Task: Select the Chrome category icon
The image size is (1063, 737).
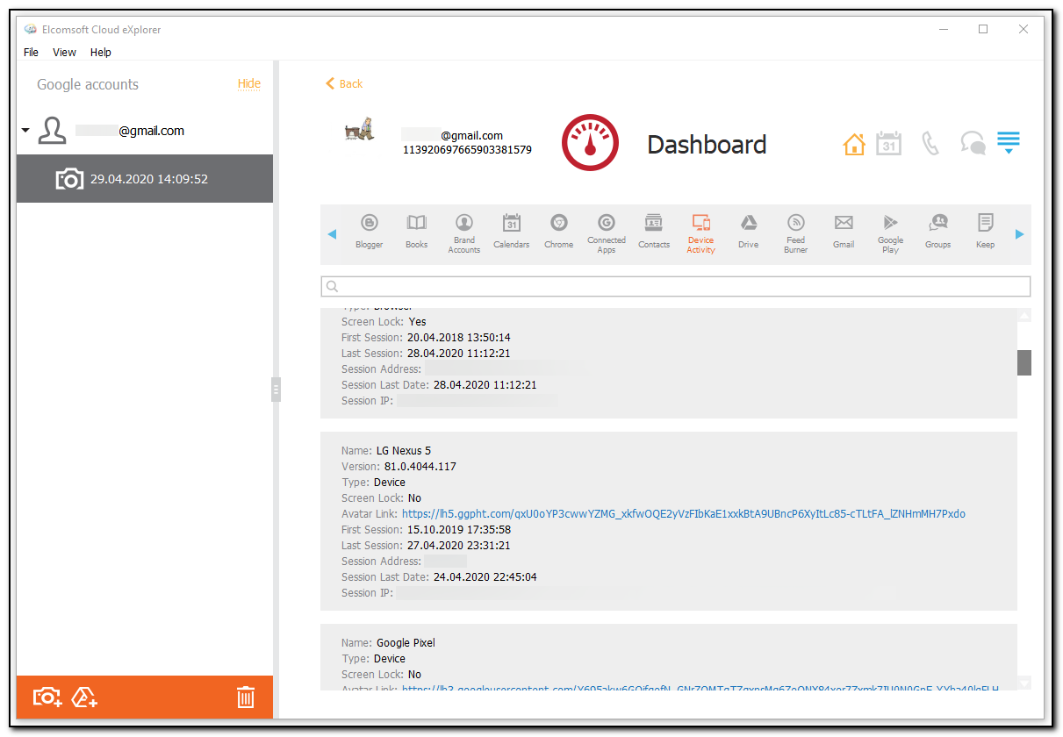Action: pos(558,231)
